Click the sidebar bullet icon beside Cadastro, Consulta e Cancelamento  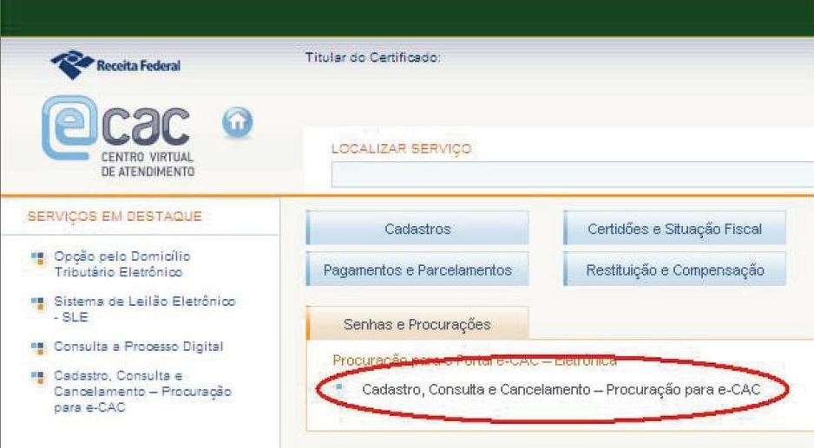click(37, 378)
